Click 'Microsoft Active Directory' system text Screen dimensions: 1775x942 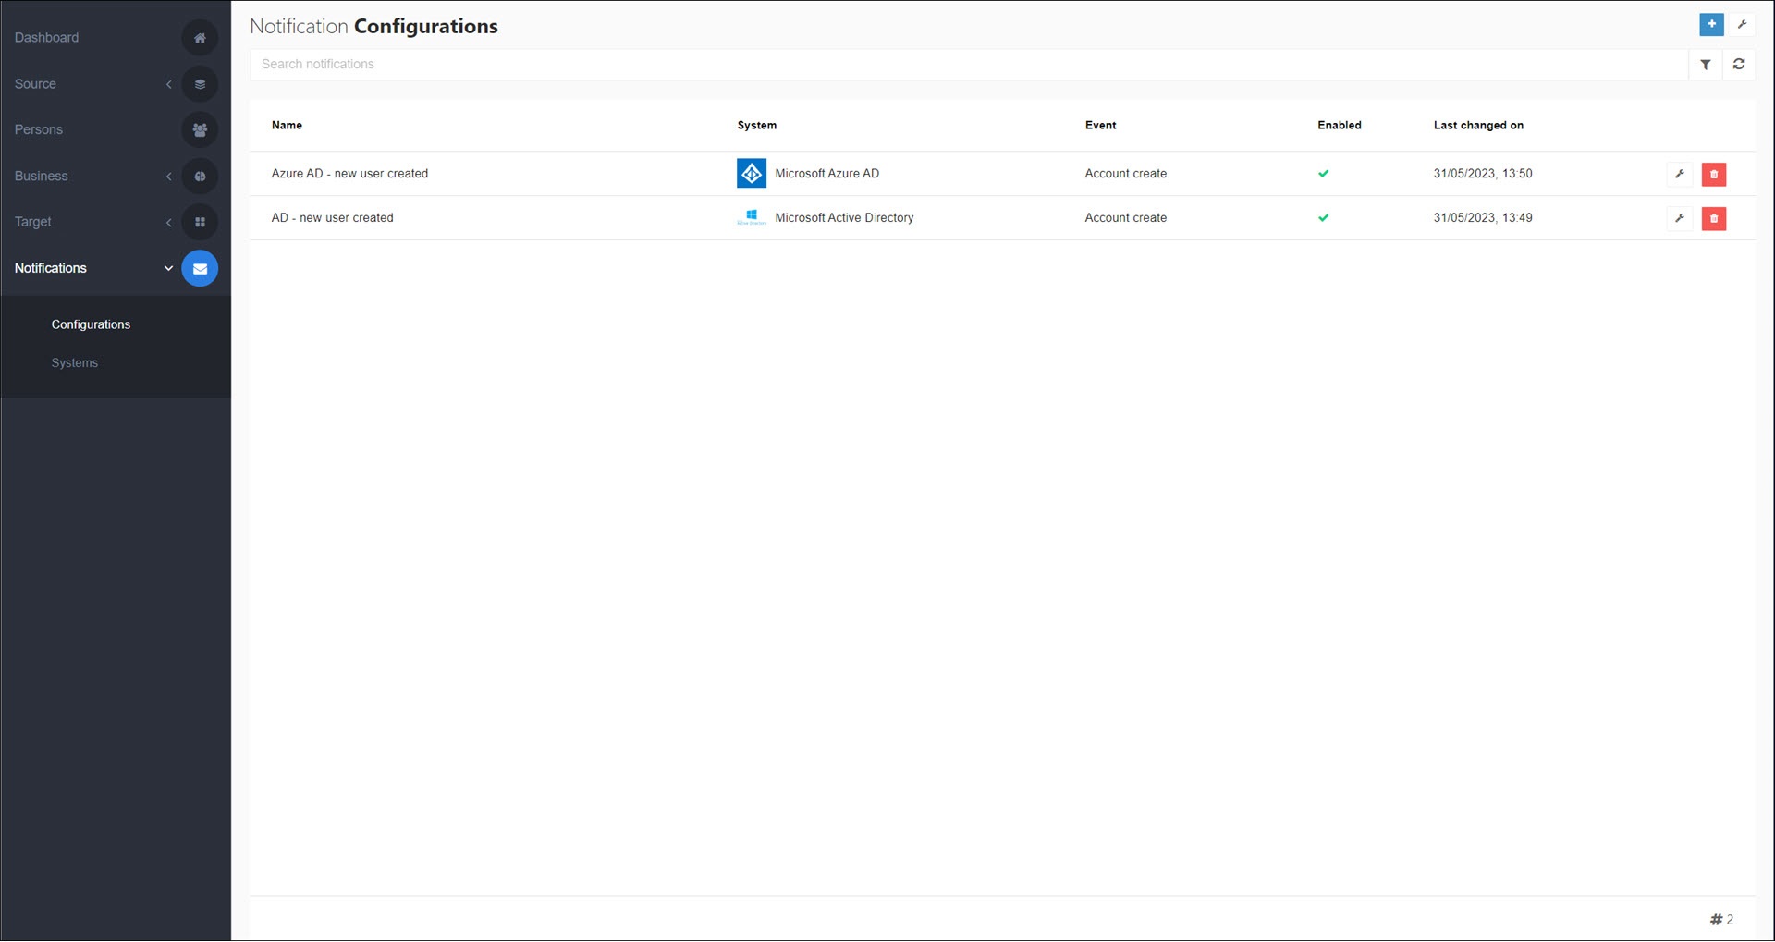click(x=844, y=218)
